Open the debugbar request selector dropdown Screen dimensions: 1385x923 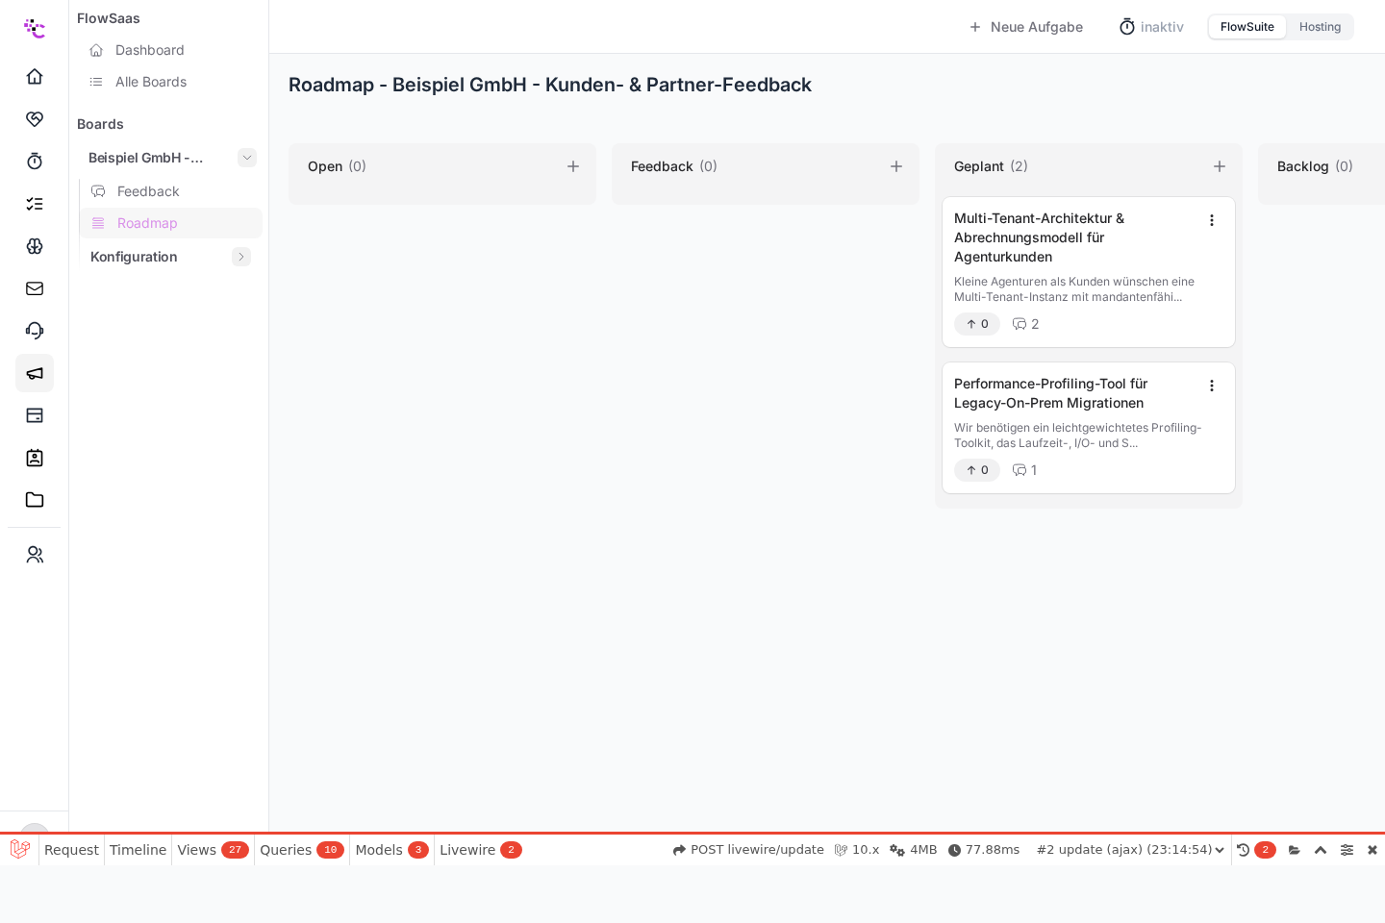tap(1130, 850)
